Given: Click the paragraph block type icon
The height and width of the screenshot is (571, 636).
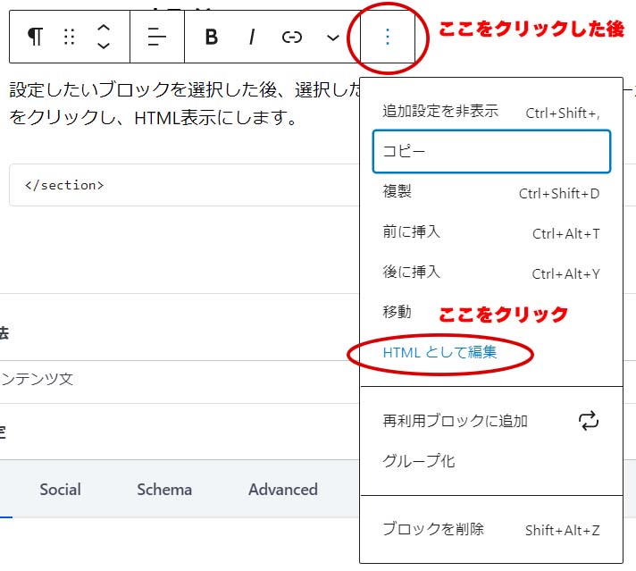Looking at the screenshot, I should pos(35,37).
